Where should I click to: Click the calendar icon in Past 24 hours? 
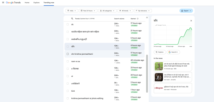click(x=82, y=11)
